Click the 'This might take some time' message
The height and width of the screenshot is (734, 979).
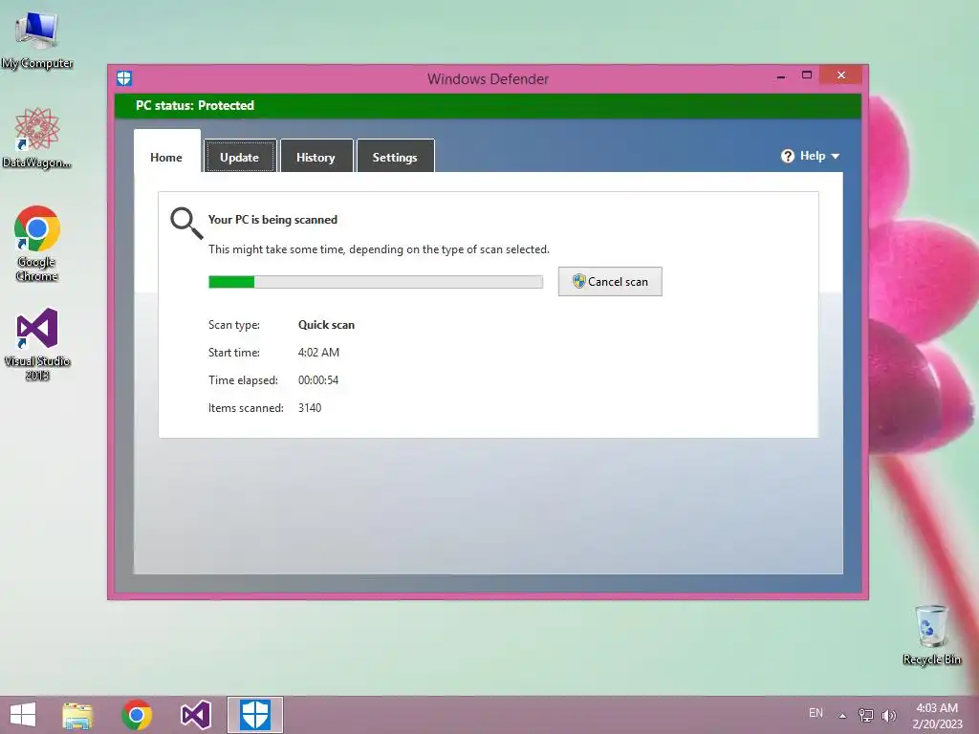click(379, 249)
